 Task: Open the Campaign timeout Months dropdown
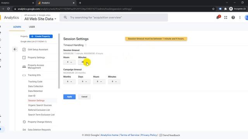pos(69,81)
